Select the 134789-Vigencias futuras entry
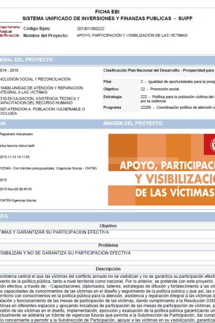215x323 pixels. pos(18,200)
